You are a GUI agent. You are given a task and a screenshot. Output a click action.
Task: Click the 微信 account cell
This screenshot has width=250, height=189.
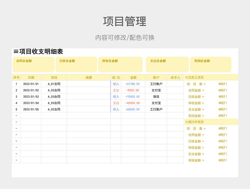[x=156, y=97]
